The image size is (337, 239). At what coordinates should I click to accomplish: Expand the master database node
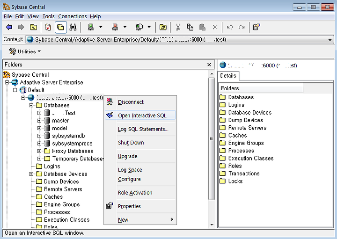click(39, 121)
